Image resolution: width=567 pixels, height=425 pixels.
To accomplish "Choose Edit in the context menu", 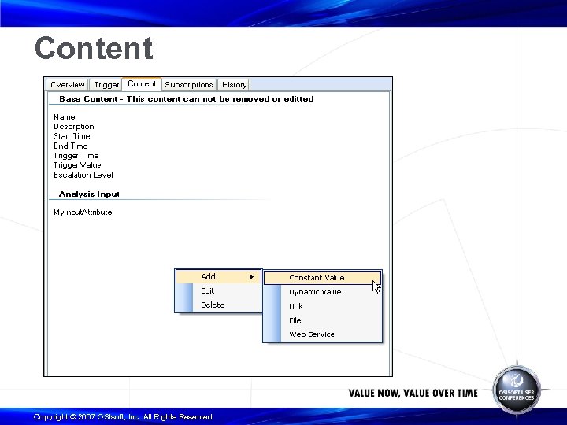I will click(218, 291).
